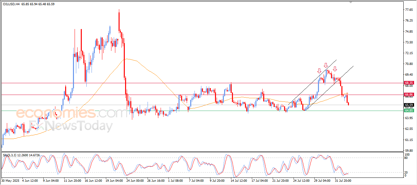Image resolution: width=417 pixels, height=185 pixels.
Task: Click the 72.15 price scale label
Action: click(x=409, y=53)
